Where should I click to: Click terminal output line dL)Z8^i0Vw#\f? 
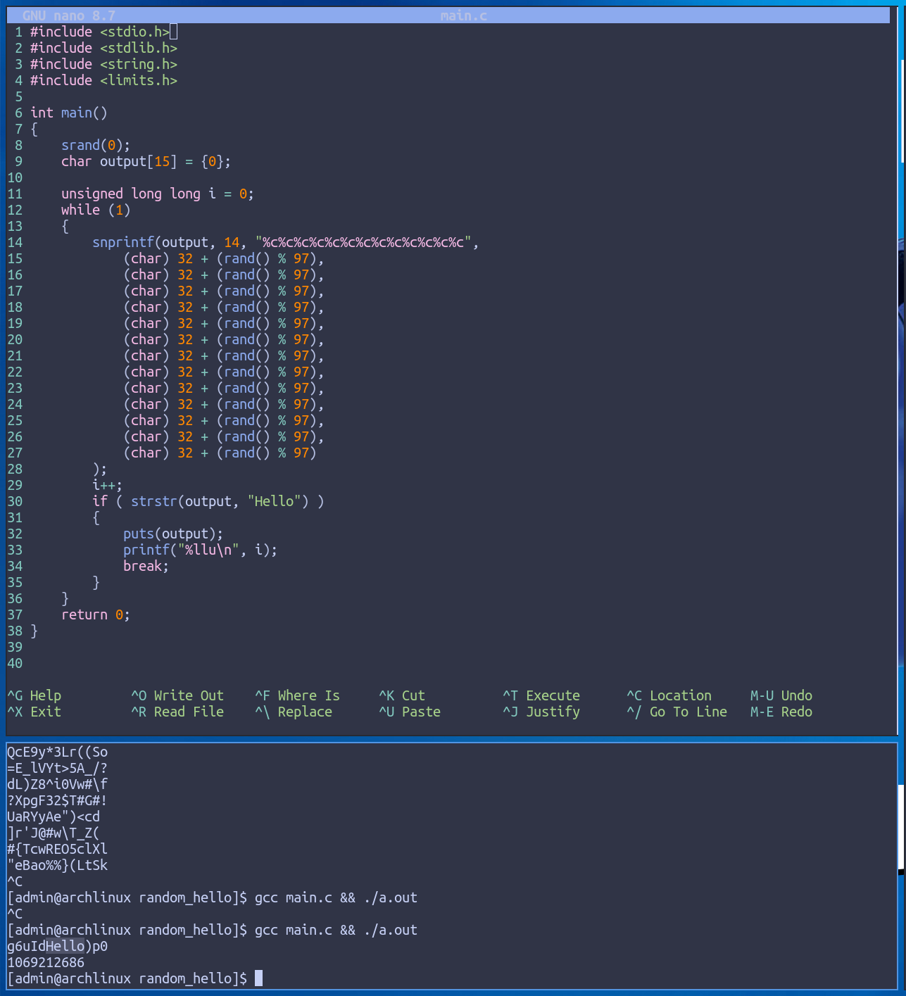(x=57, y=784)
